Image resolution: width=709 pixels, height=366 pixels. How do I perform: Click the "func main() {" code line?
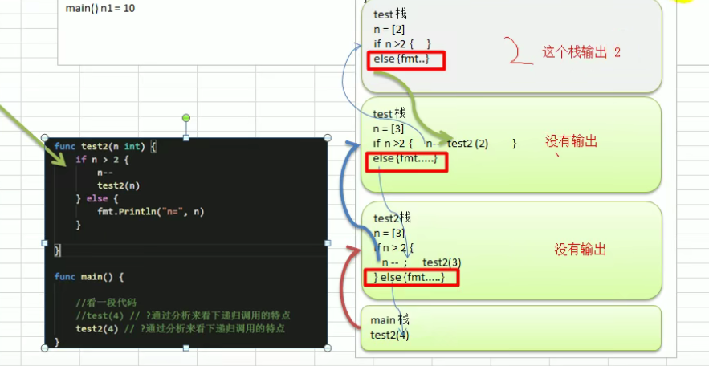tap(88, 277)
